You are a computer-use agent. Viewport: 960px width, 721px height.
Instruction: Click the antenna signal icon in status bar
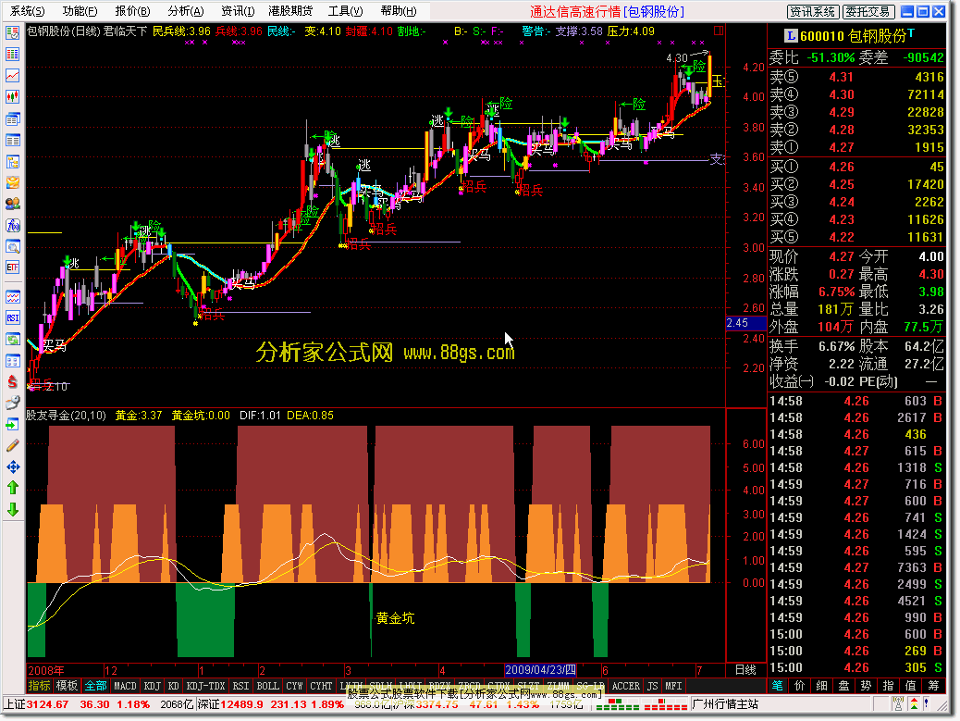(x=897, y=704)
